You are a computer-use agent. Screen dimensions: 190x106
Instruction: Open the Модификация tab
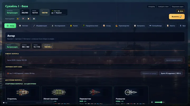pyautogui.click(x=40, y=26)
